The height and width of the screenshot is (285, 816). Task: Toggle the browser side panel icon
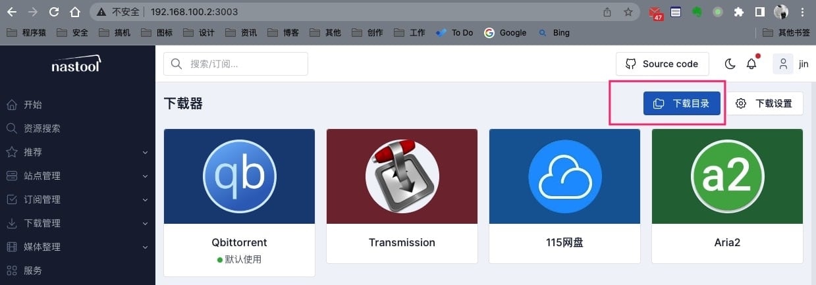pyautogui.click(x=759, y=12)
